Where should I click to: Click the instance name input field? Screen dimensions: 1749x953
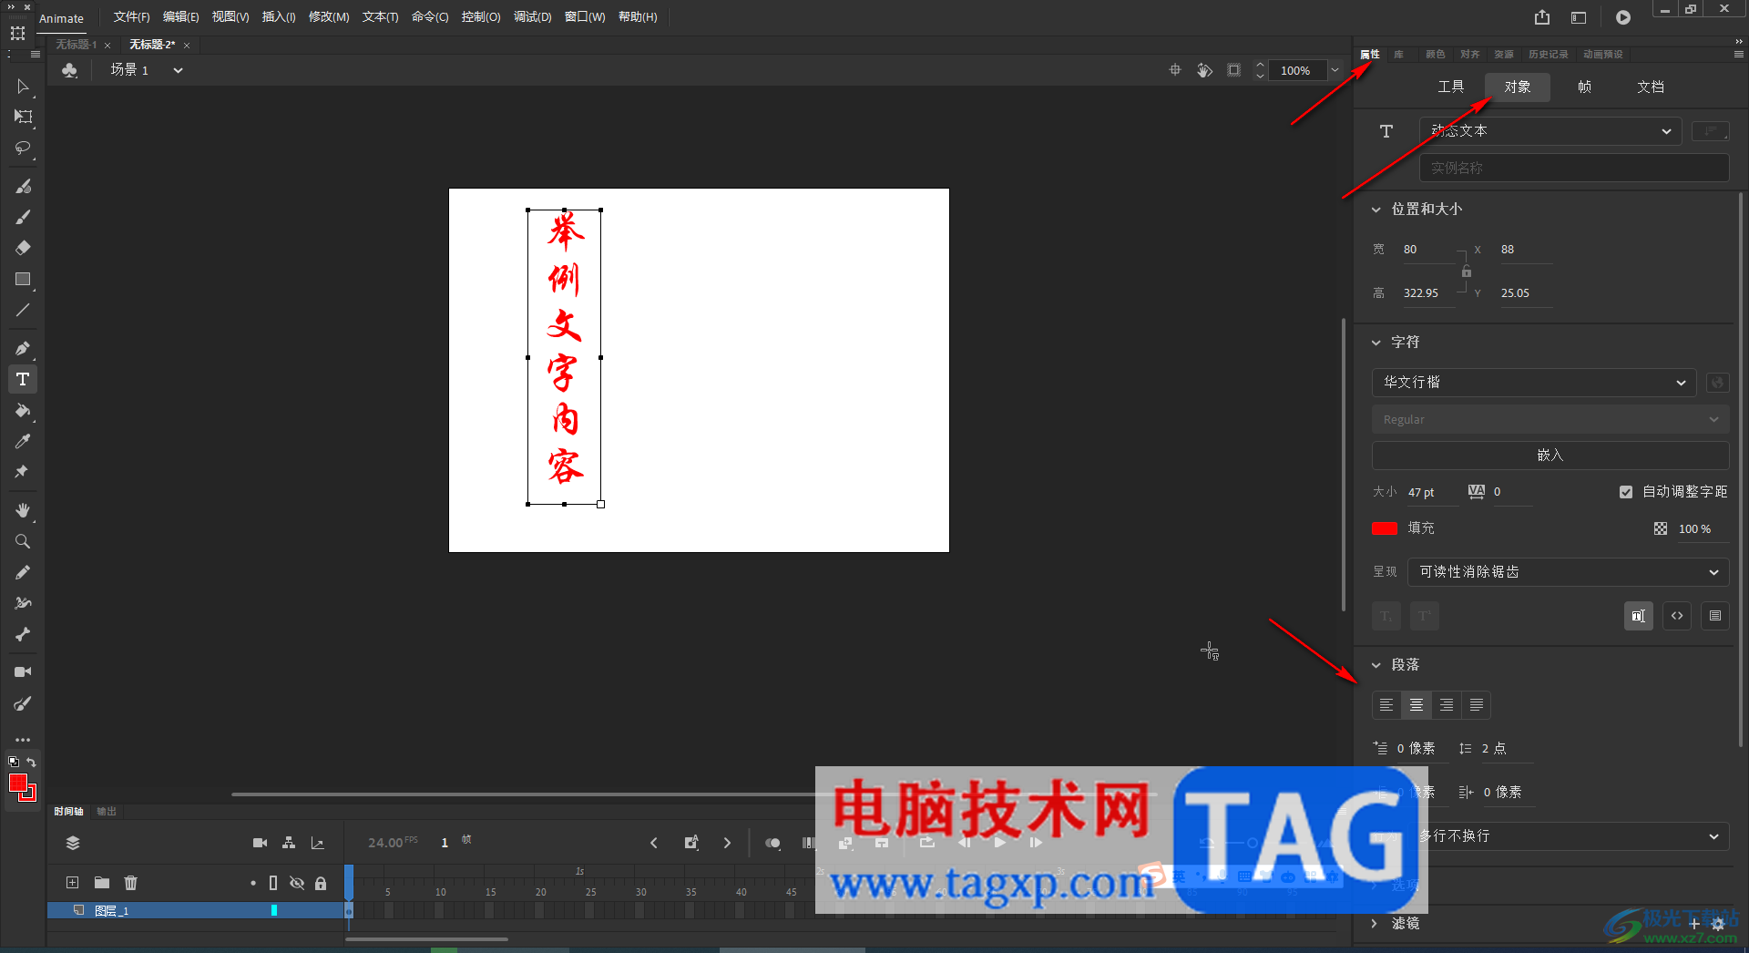[1574, 168]
